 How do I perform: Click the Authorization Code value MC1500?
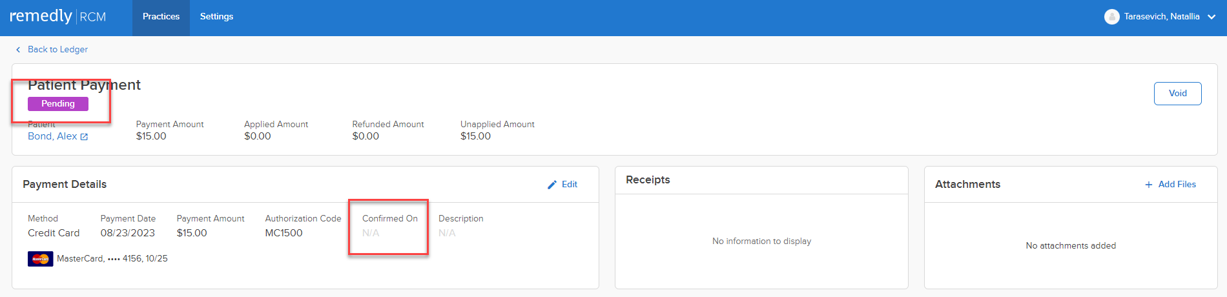[284, 233]
